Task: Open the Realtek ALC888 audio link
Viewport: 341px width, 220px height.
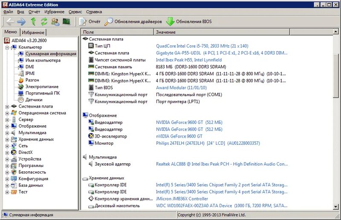Action: coord(222,164)
